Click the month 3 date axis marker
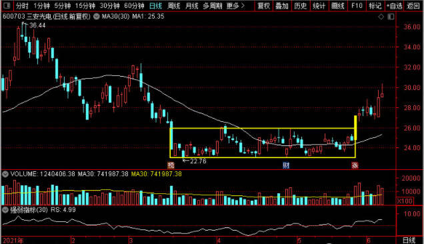The width and height of the screenshot is (424, 244). 131,241
